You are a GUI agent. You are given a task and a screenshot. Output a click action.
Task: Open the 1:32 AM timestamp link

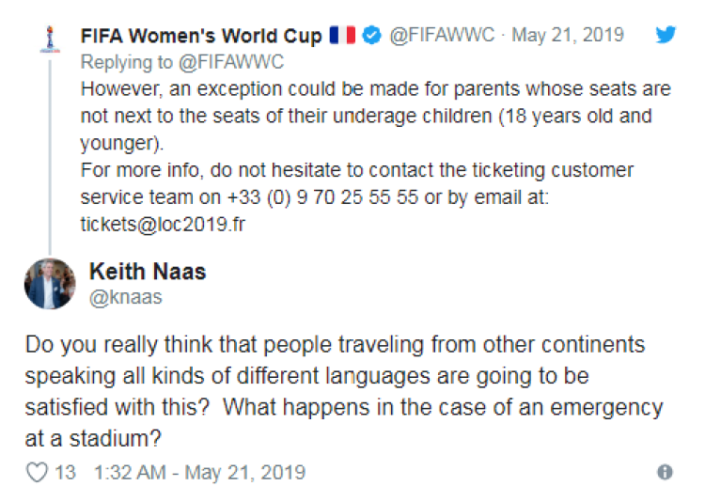(x=199, y=472)
